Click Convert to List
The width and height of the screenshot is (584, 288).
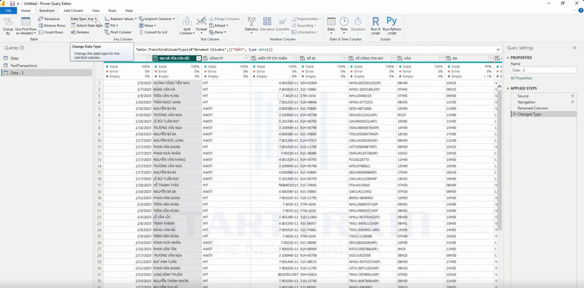[x=153, y=32]
